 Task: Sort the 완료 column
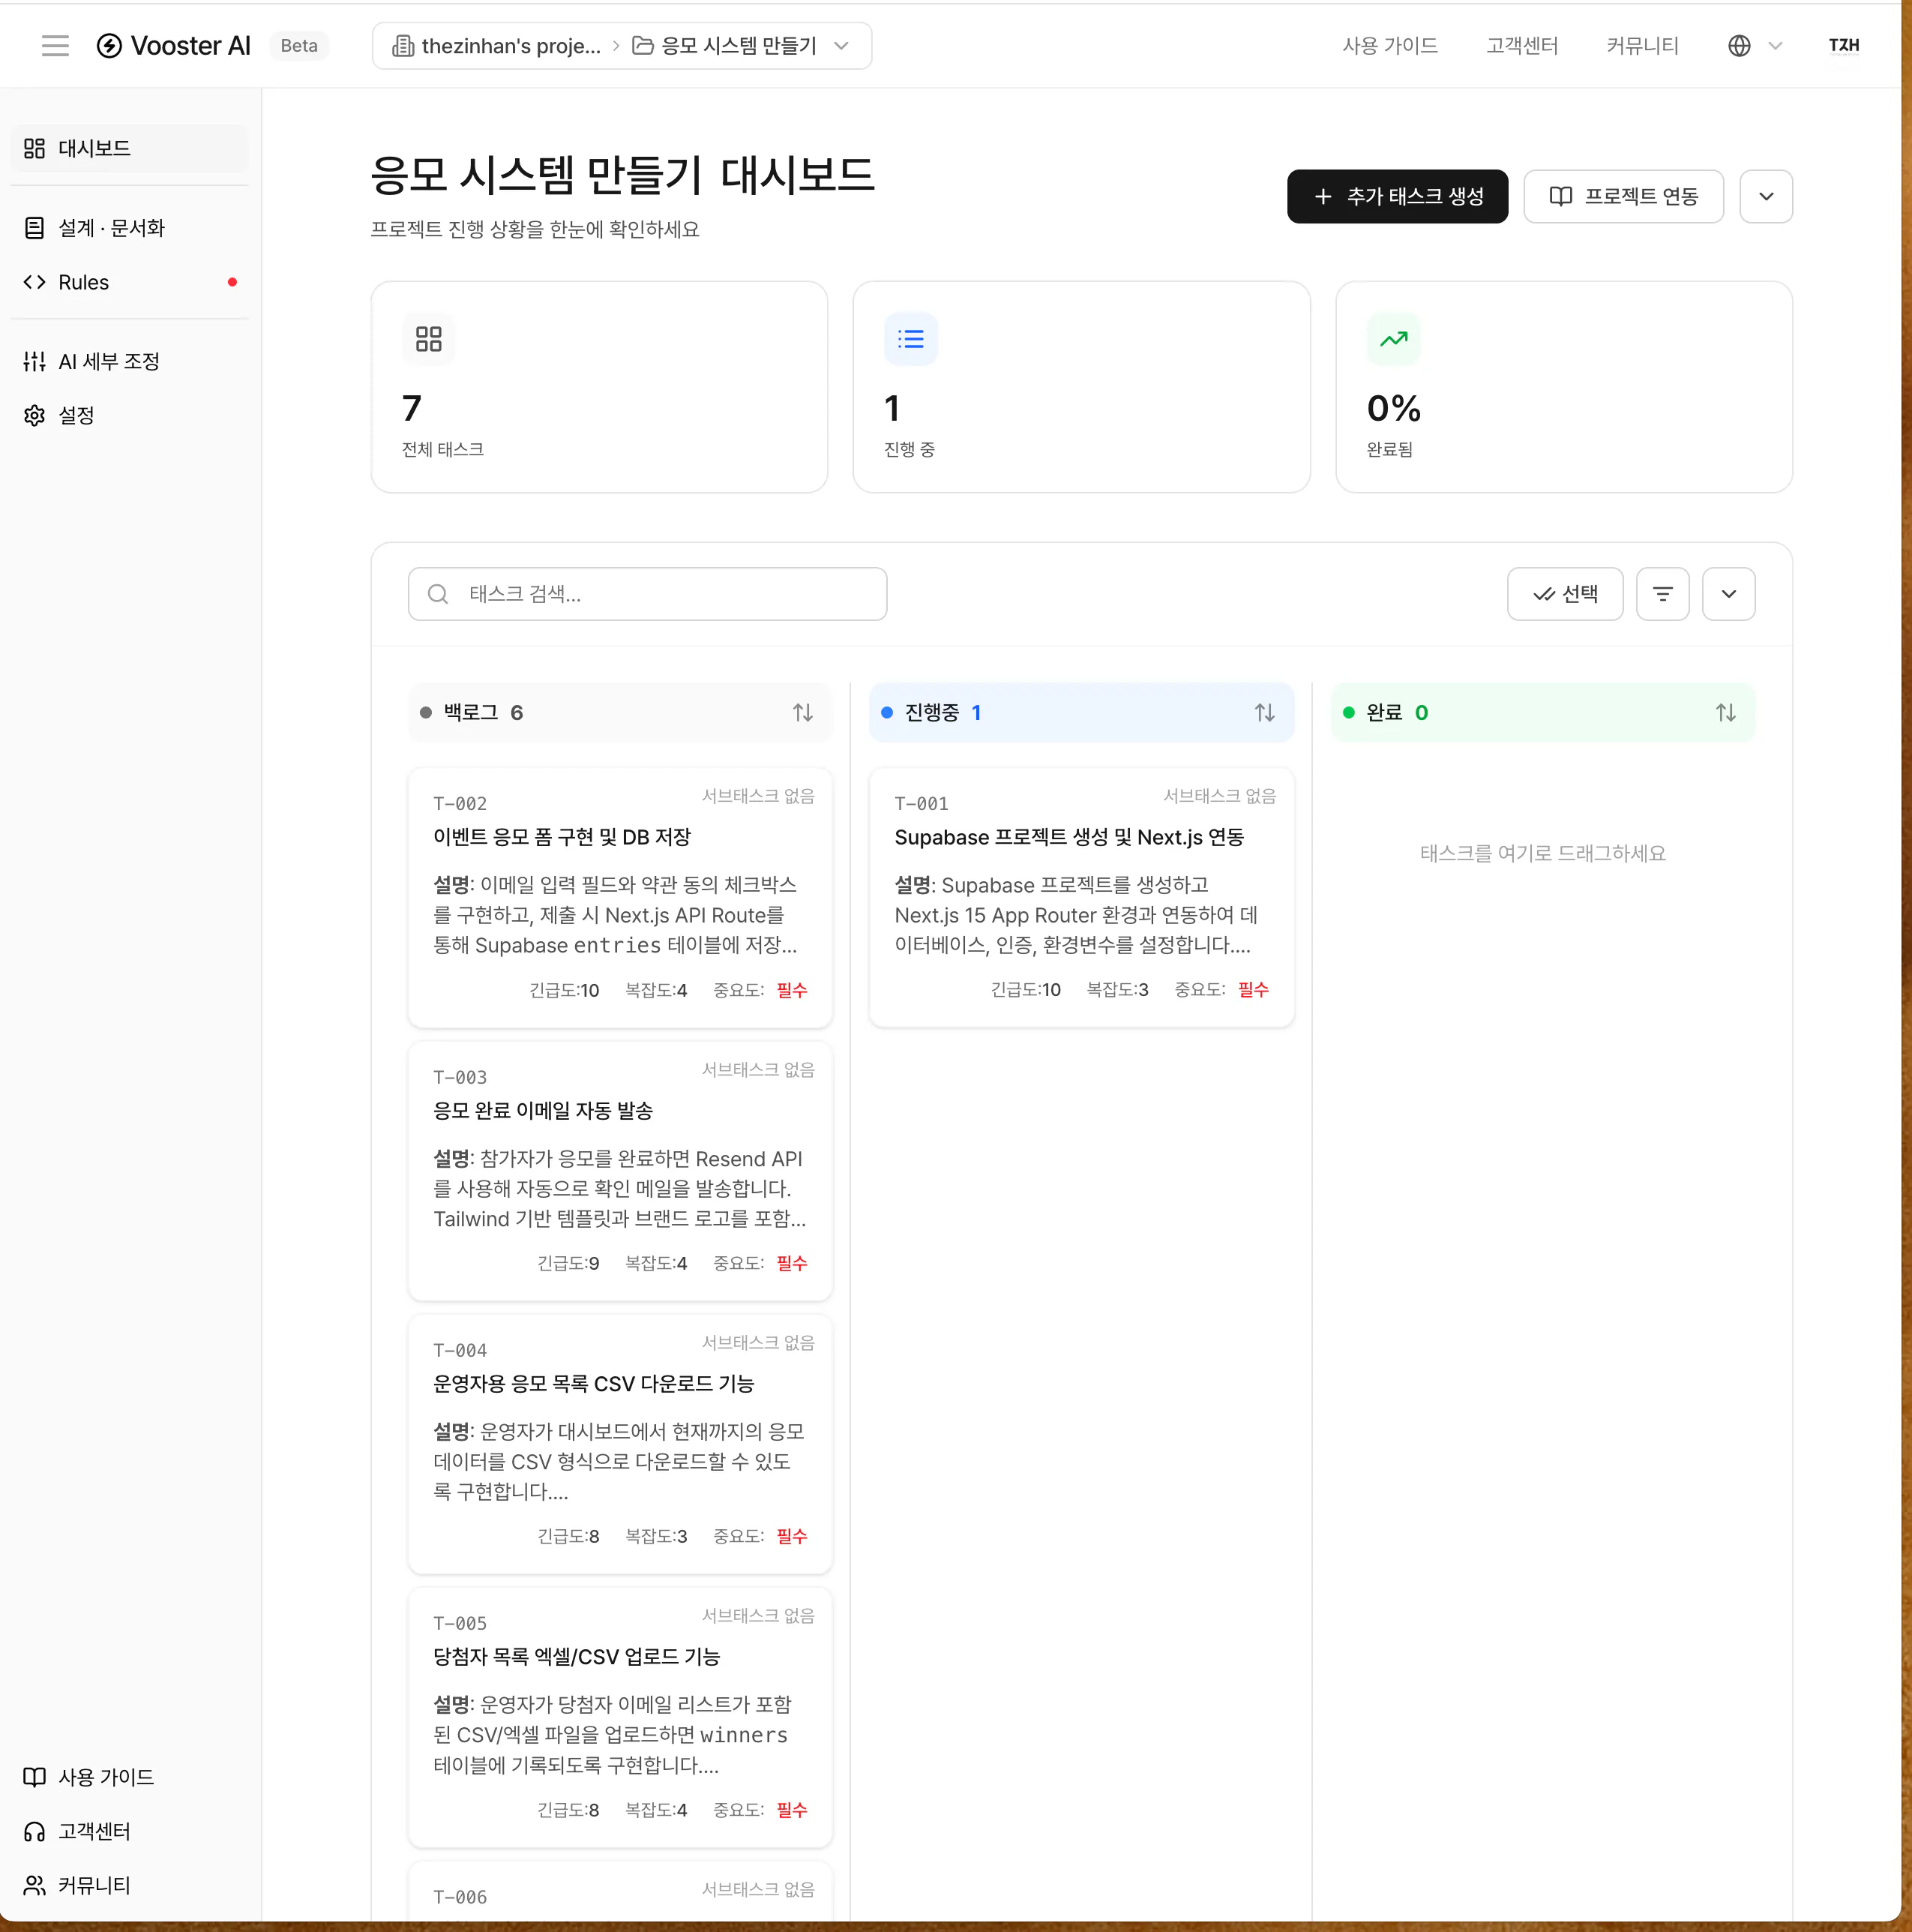tap(1726, 712)
